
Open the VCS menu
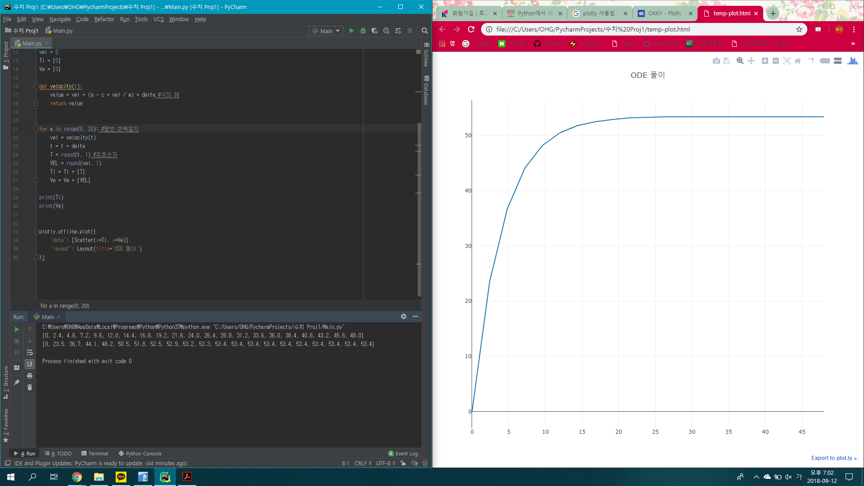(x=158, y=19)
